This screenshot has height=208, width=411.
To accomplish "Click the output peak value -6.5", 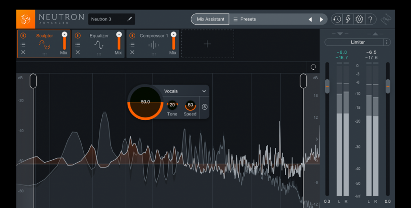I will click(371, 52).
